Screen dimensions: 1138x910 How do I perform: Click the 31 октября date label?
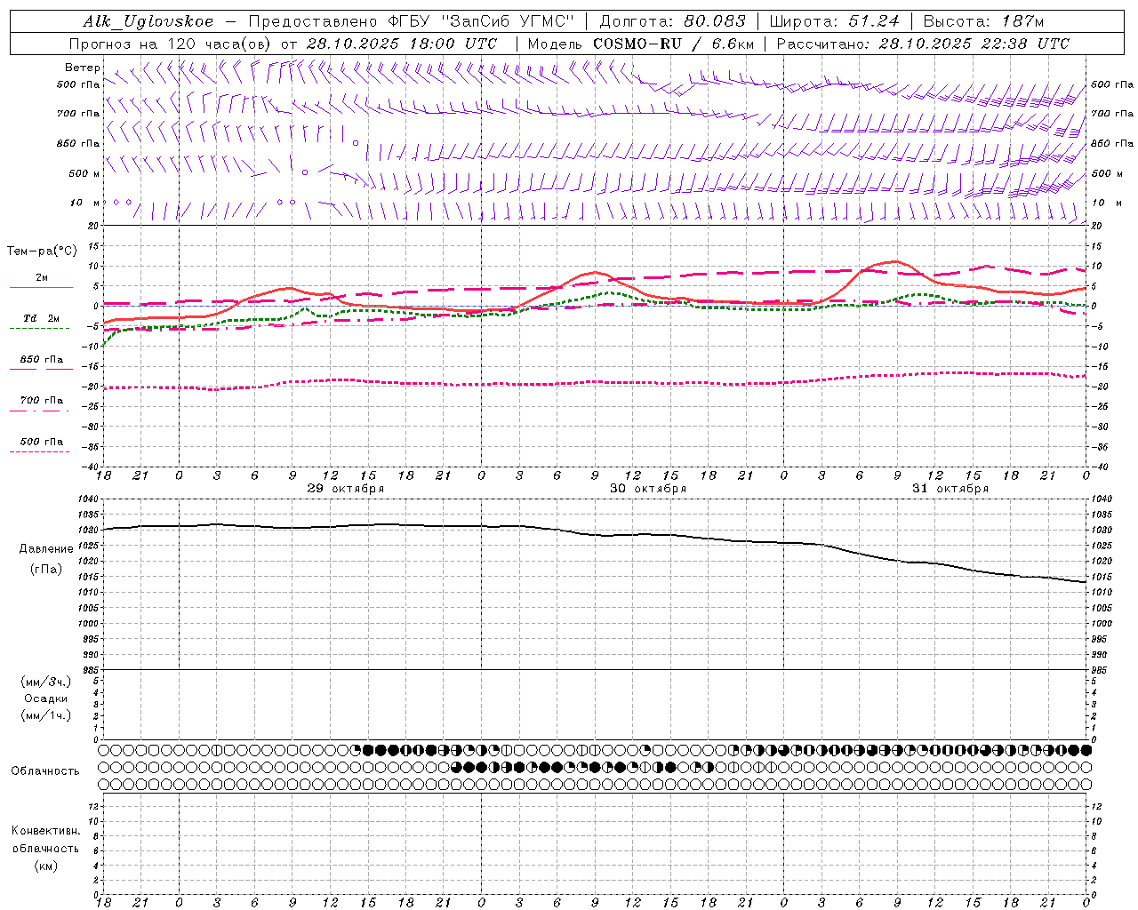950,489
